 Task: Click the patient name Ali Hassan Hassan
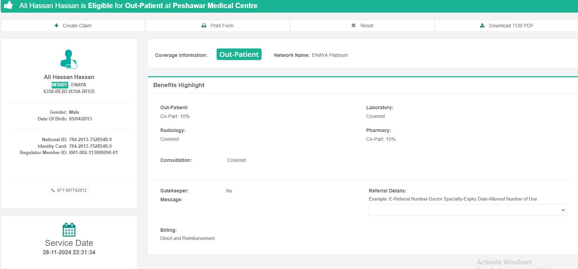click(69, 77)
